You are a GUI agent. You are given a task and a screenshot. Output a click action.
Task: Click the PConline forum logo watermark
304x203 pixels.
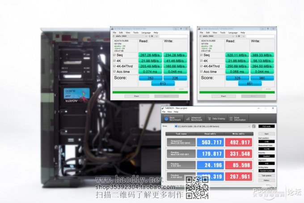[x=279, y=190]
